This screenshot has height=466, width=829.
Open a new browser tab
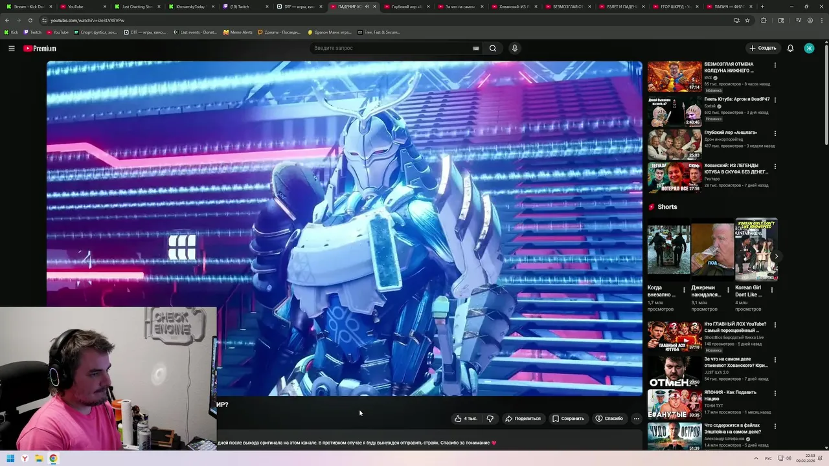[x=762, y=6]
